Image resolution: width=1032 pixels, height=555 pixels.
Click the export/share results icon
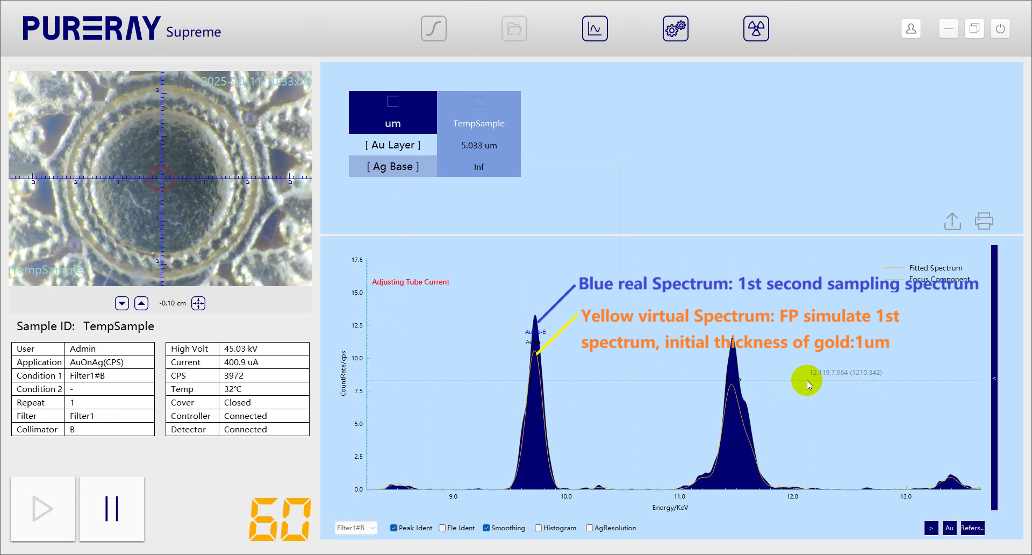point(952,221)
